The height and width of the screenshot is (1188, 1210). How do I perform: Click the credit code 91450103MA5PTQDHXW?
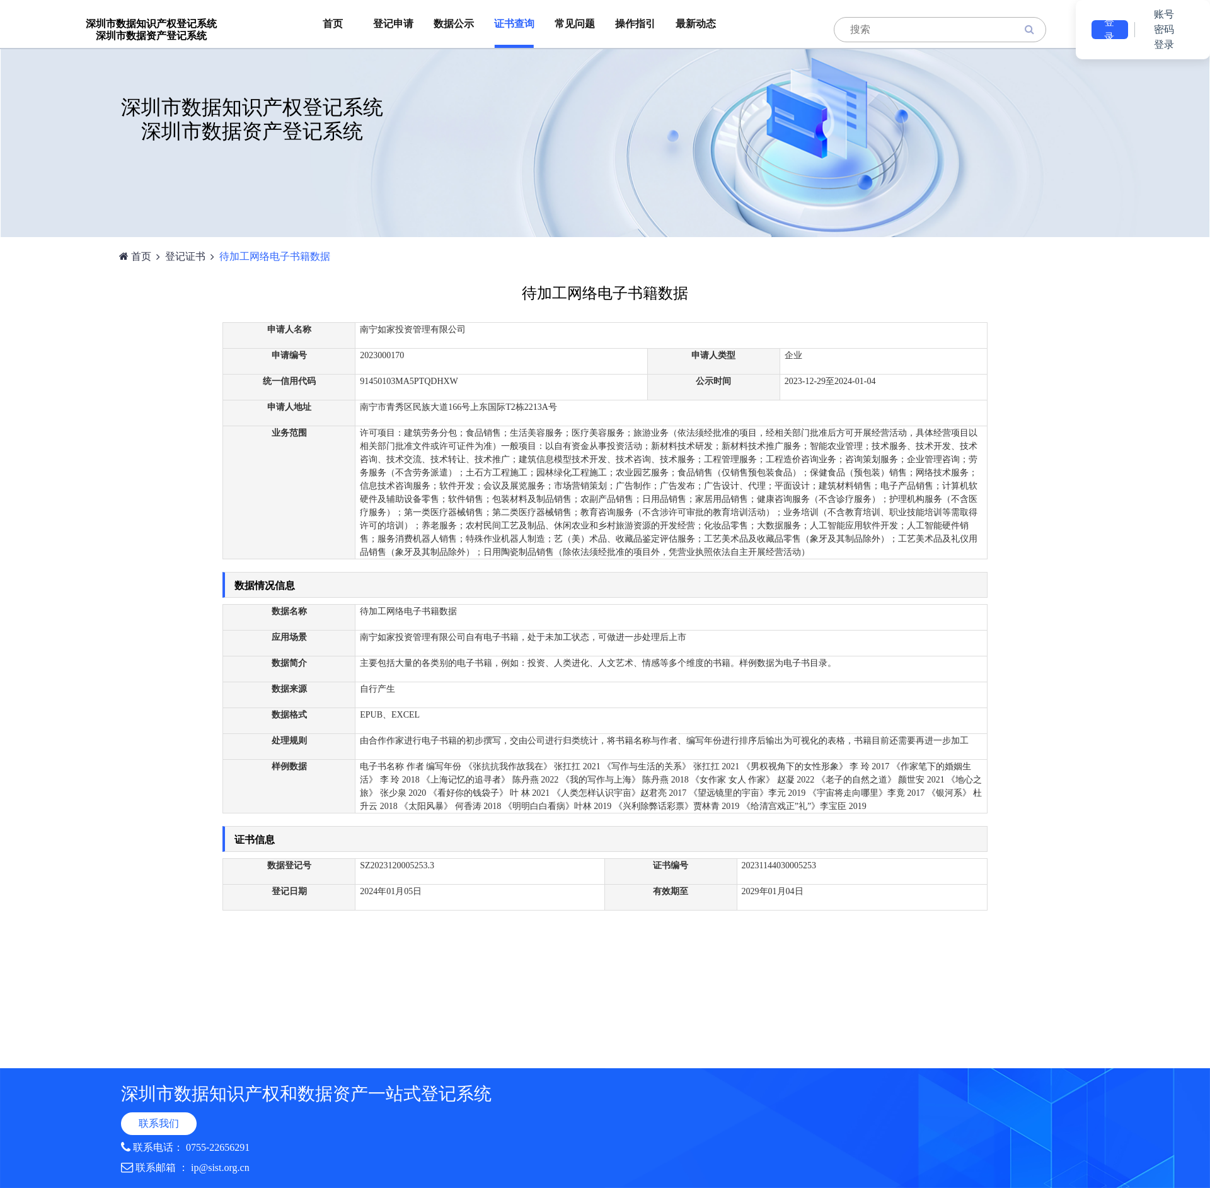click(409, 381)
